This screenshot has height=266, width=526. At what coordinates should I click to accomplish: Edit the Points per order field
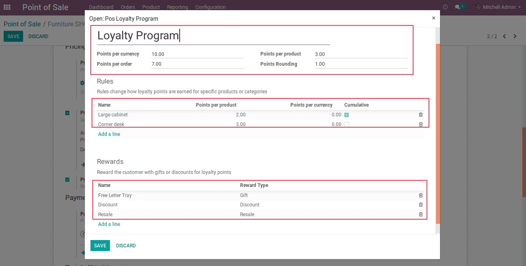point(198,64)
